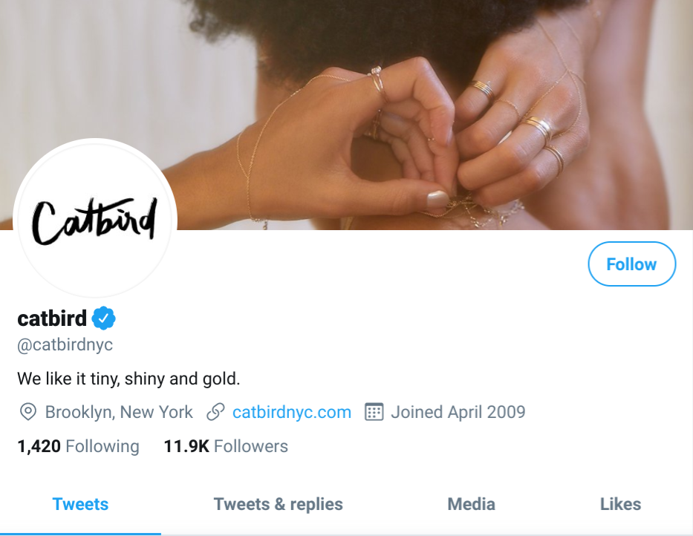View the 1,420 Following list

click(x=78, y=446)
